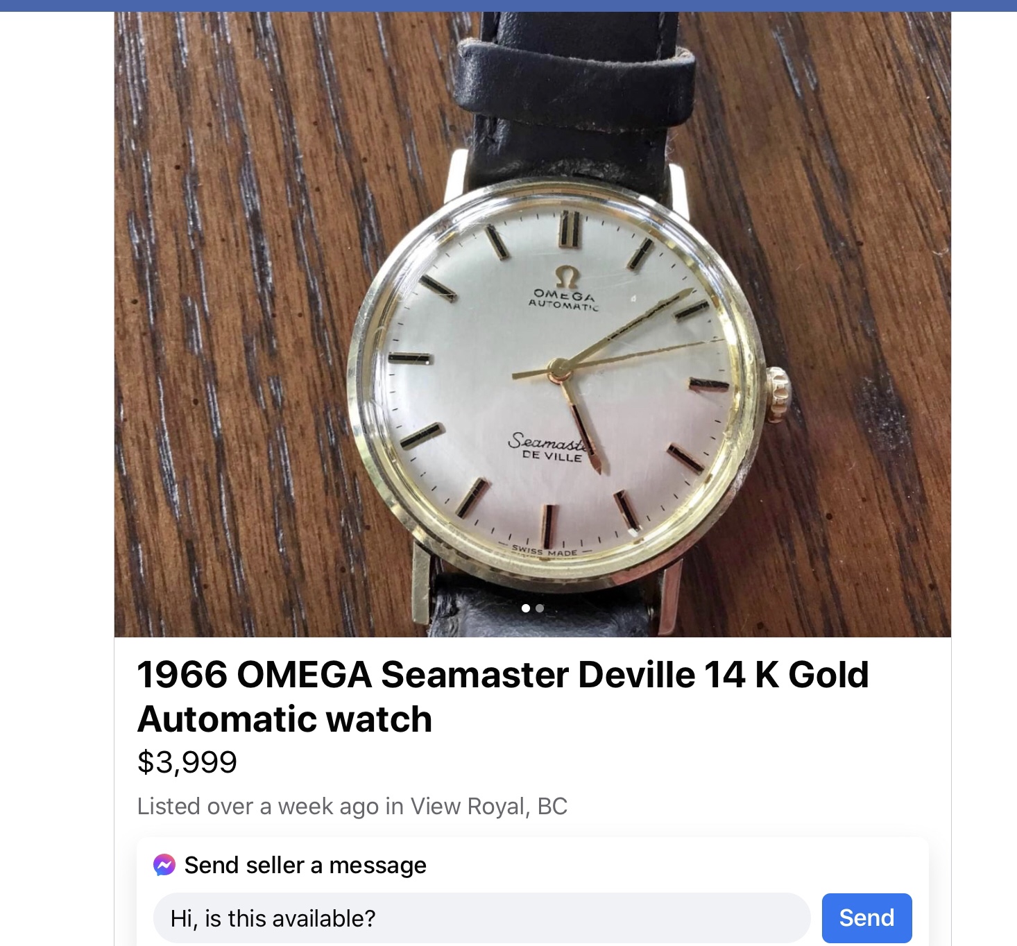Screen dimensions: 1017x946
Task: Click the word 'Automatic watch' in title
Action: tap(285, 719)
